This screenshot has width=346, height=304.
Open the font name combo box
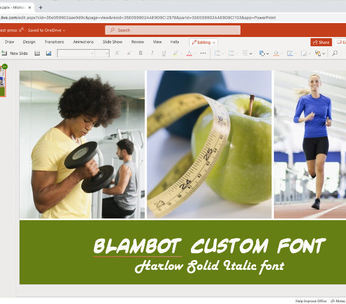(x=76, y=53)
